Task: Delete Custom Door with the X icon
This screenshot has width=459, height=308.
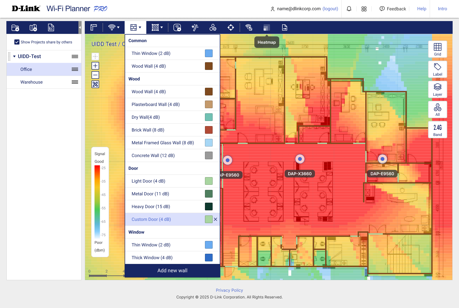Action: coord(215,219)
